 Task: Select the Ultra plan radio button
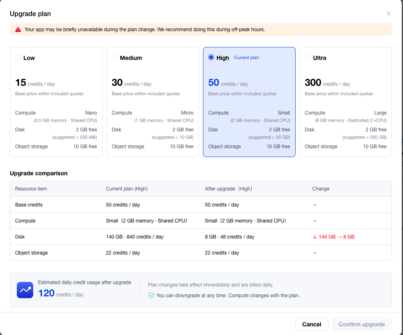[307, 57]
